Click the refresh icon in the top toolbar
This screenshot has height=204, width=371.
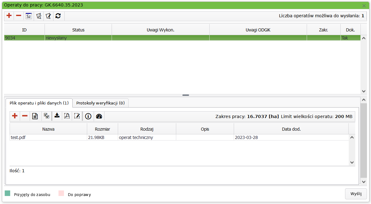tap(58, 16)
